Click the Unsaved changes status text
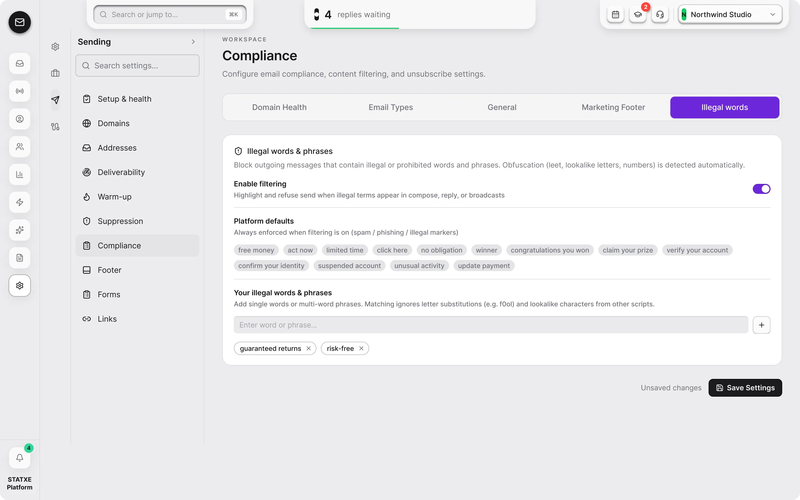Screen dimensions: 800x500 [671, 387]
